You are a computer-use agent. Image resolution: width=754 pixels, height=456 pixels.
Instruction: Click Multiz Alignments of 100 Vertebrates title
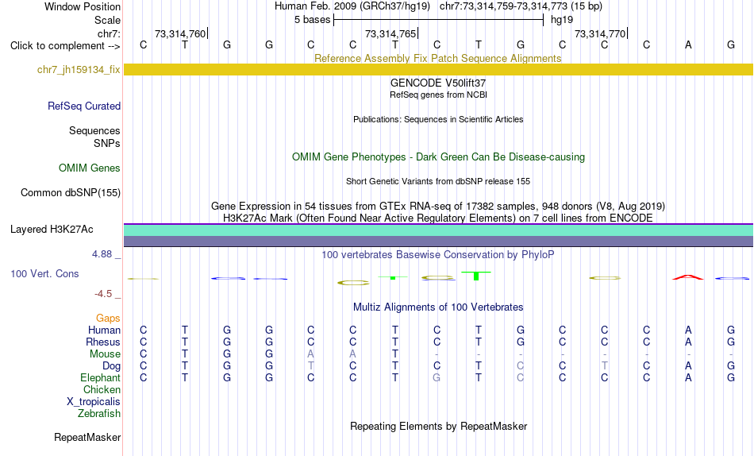[438, 307]
